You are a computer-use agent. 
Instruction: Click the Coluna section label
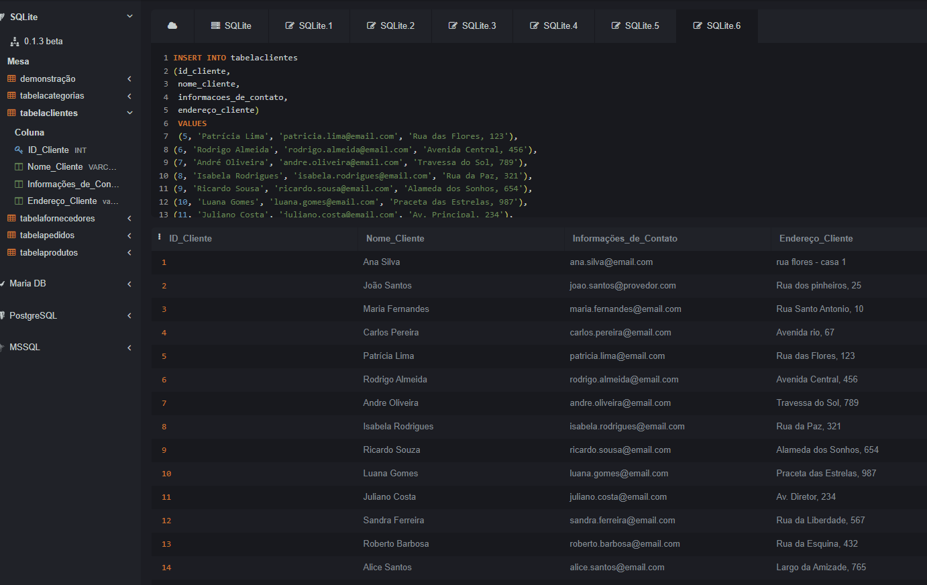[x=30, y=132]
